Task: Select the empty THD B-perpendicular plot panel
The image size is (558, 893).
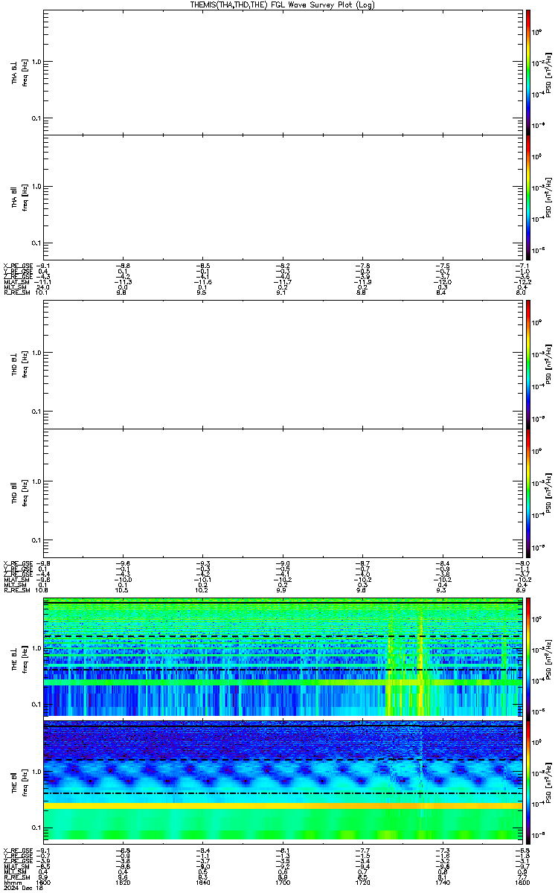Action: 283,364
